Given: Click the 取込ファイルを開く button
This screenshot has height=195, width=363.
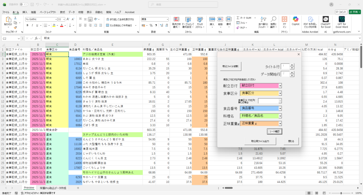Looking at the screenshot, I should click(x=230, y=66).
